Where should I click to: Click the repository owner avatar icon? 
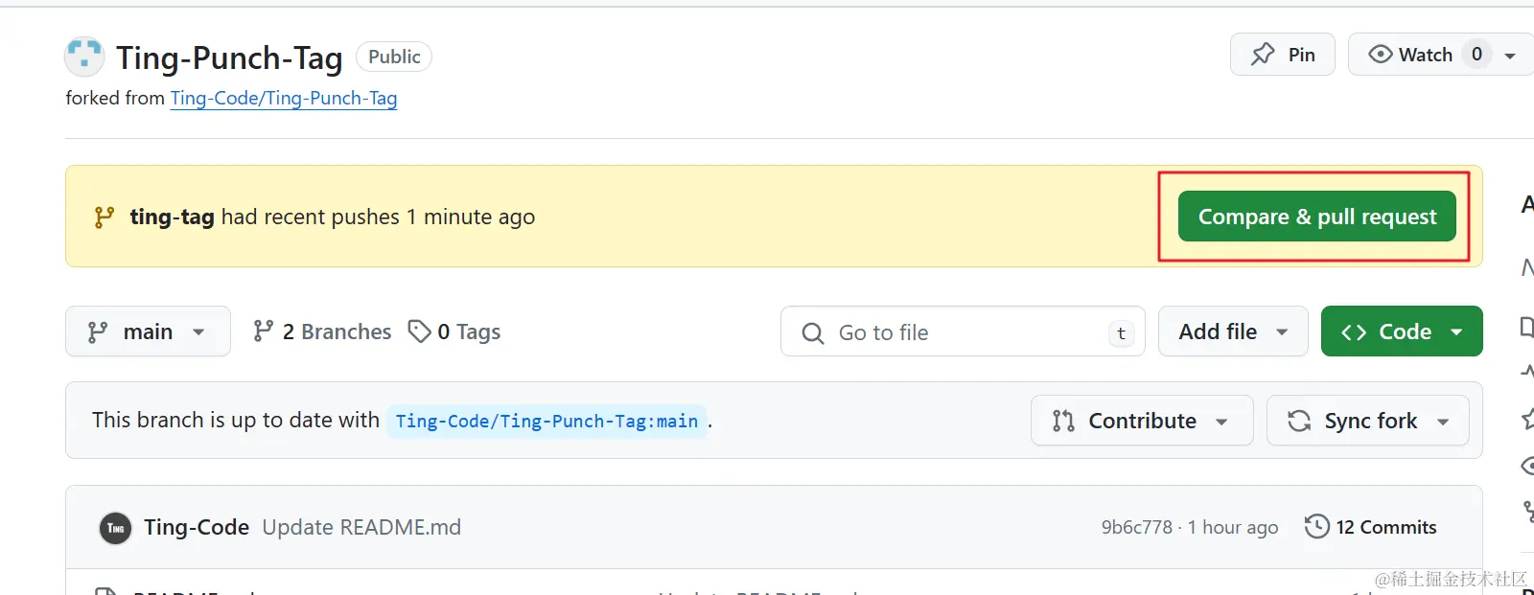(84, 57)
